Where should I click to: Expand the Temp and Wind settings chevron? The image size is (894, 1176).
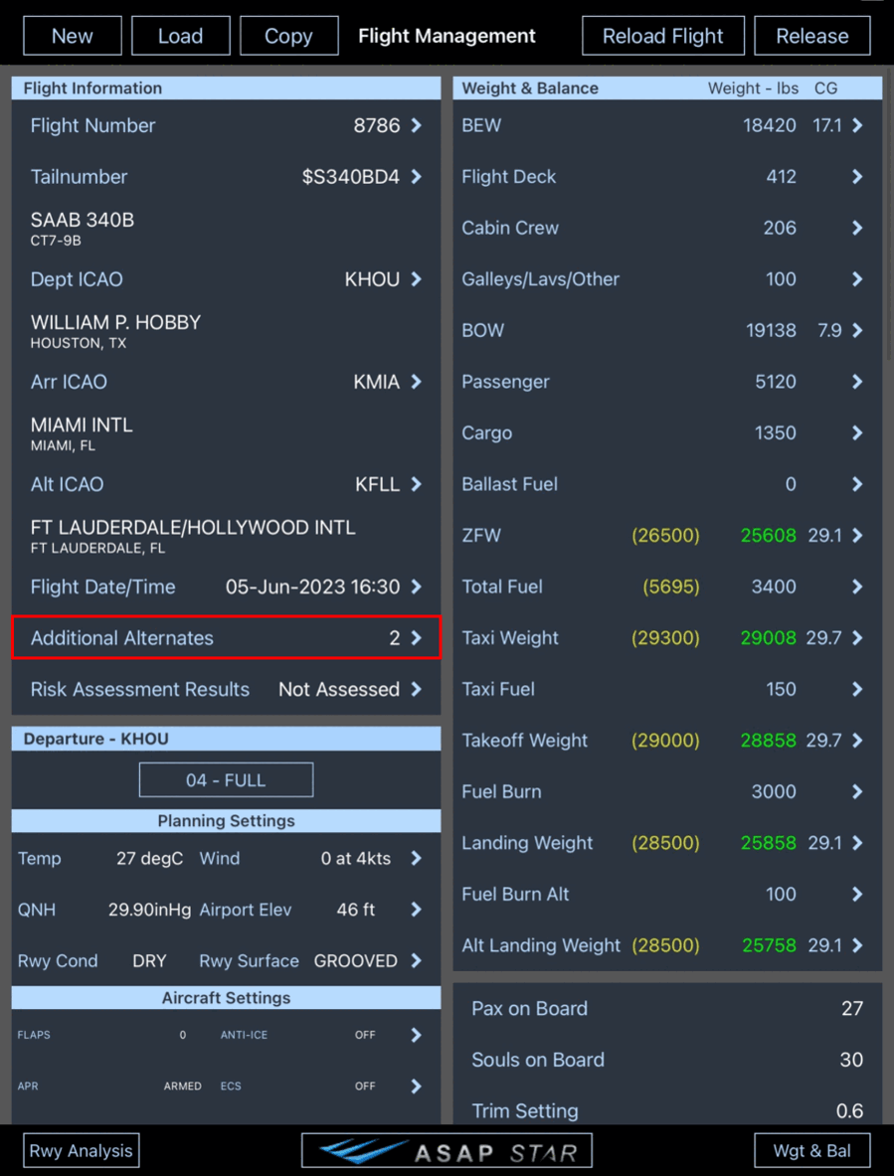[x=417, y=858]
